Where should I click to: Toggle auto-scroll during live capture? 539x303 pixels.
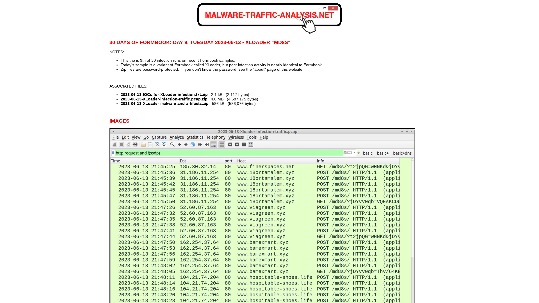pyautogui.click(x=214, y=144)
